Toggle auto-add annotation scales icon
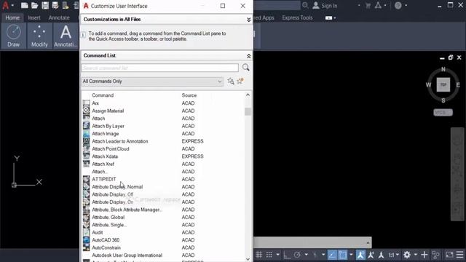 pyautogui.click(x=371, y=255)
